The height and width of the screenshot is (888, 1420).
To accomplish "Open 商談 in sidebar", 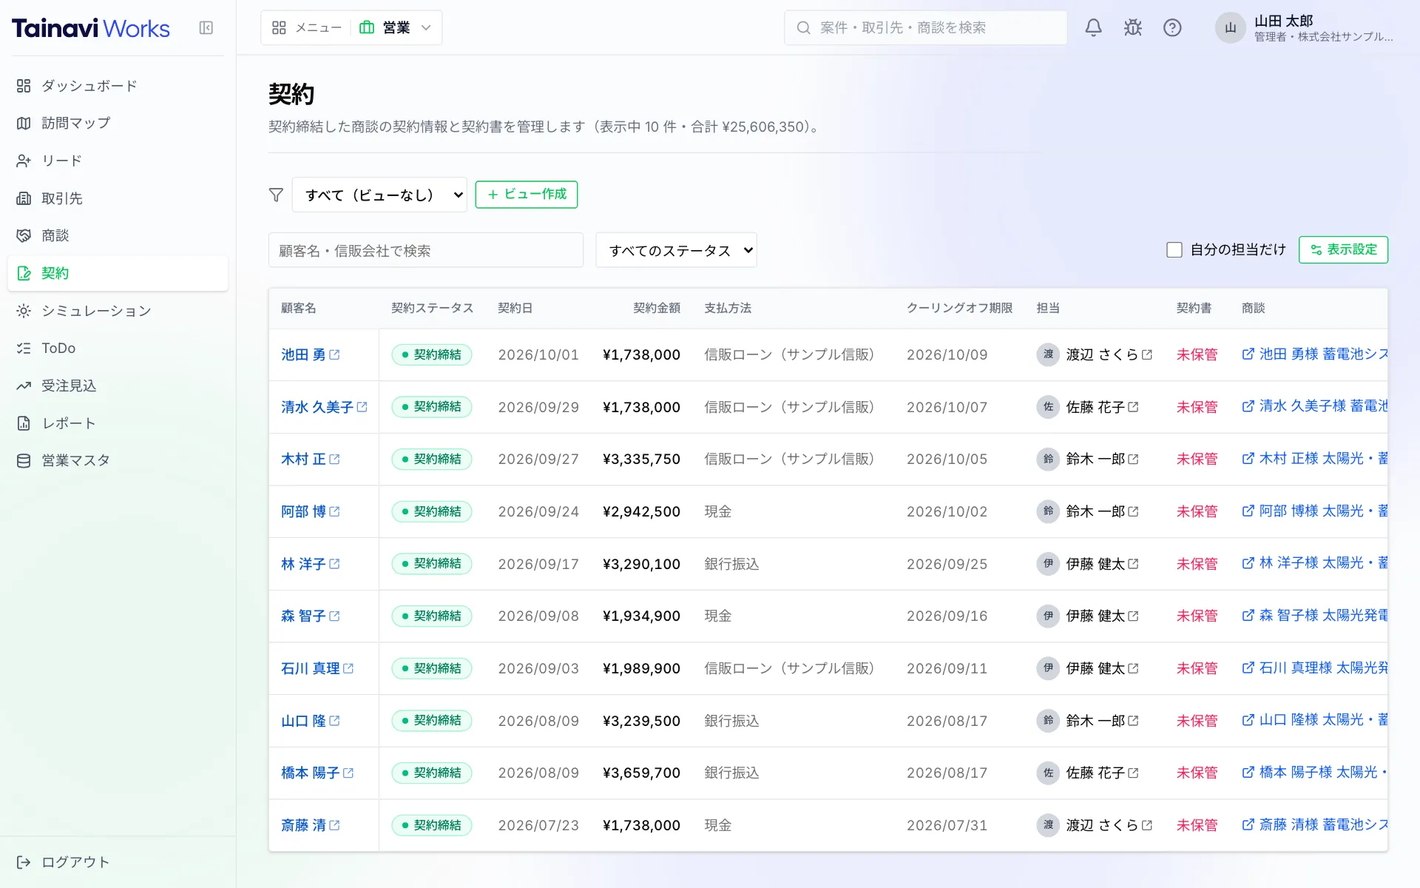I will click(x=118, y=235).
